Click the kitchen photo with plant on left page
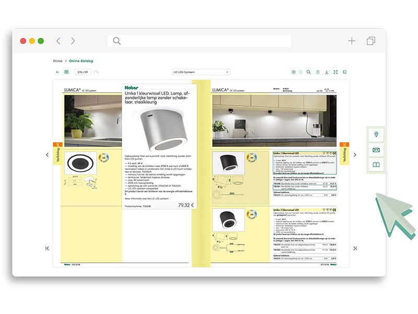Viewport: 418px width, 314px height. 93,121
